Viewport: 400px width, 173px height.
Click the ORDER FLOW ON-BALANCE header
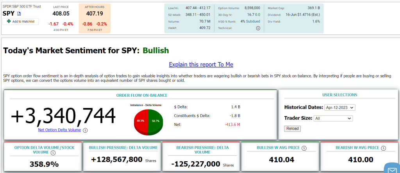click(142, 95)
